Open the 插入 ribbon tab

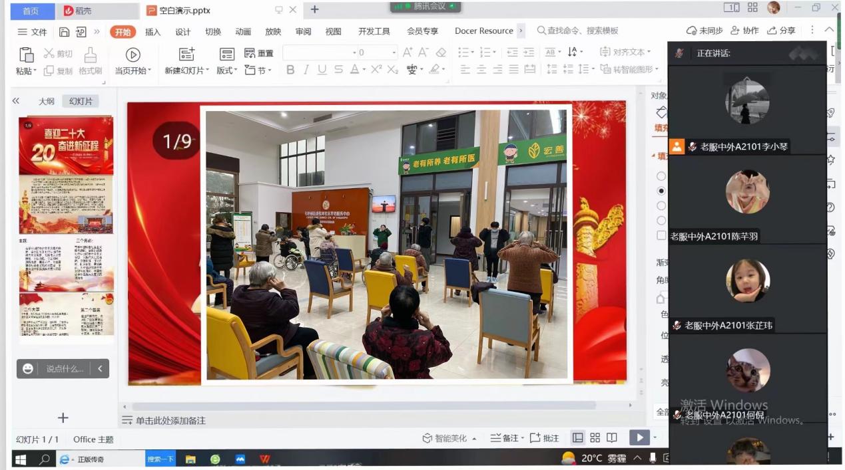(x=152, y=32)
